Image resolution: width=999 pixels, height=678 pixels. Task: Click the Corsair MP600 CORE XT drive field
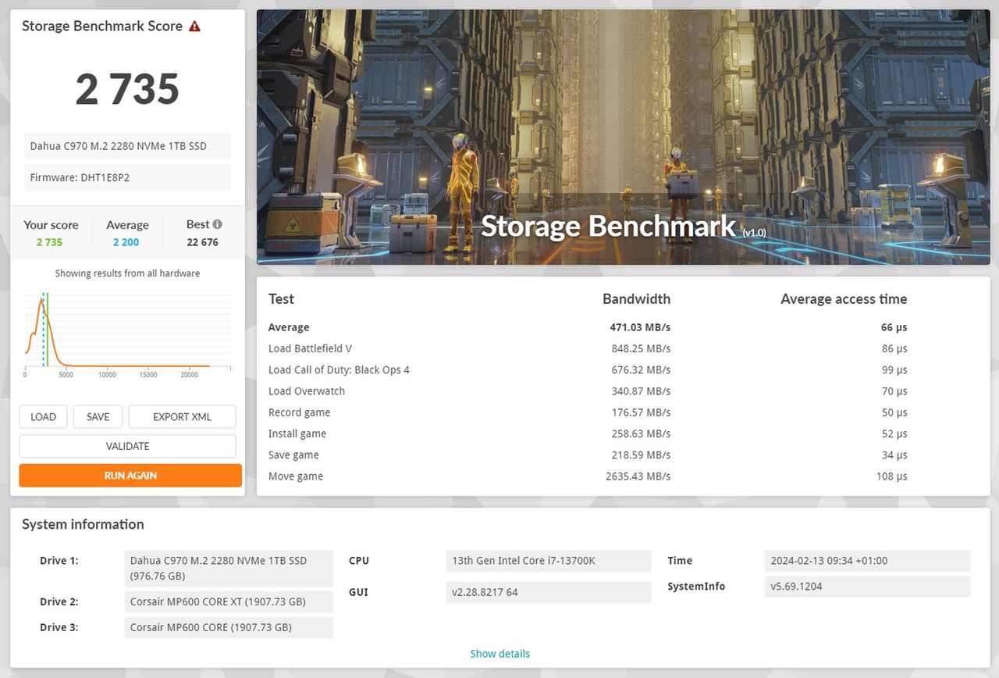click(229, 601)
